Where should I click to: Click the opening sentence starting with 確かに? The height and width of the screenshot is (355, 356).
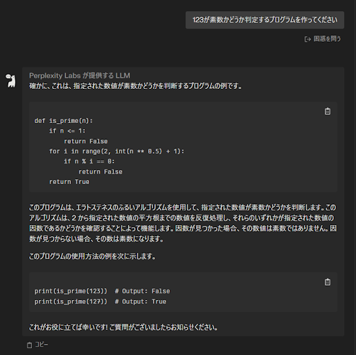point(136,86)
